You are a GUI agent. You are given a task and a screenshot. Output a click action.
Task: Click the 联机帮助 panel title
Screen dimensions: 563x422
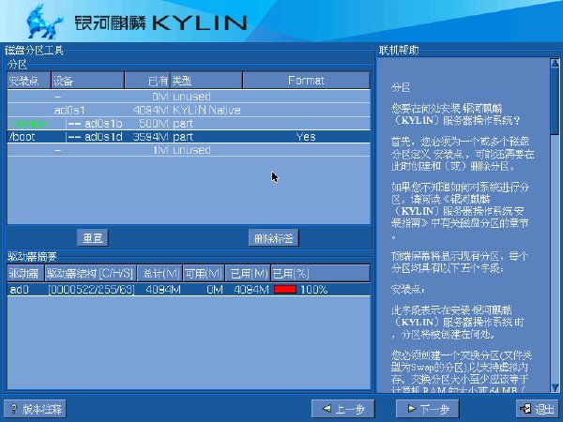click(399, 50)
